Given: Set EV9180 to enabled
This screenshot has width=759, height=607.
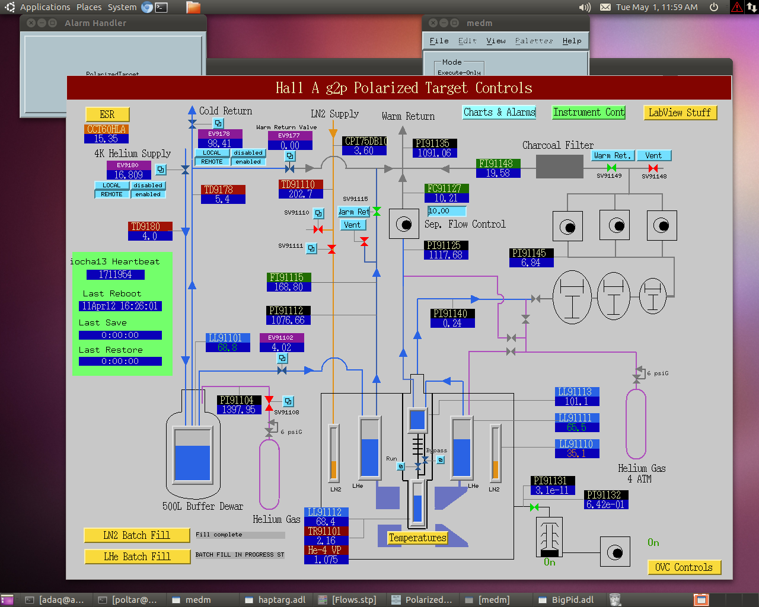Looking at the screenshot, I should (148, 194).
